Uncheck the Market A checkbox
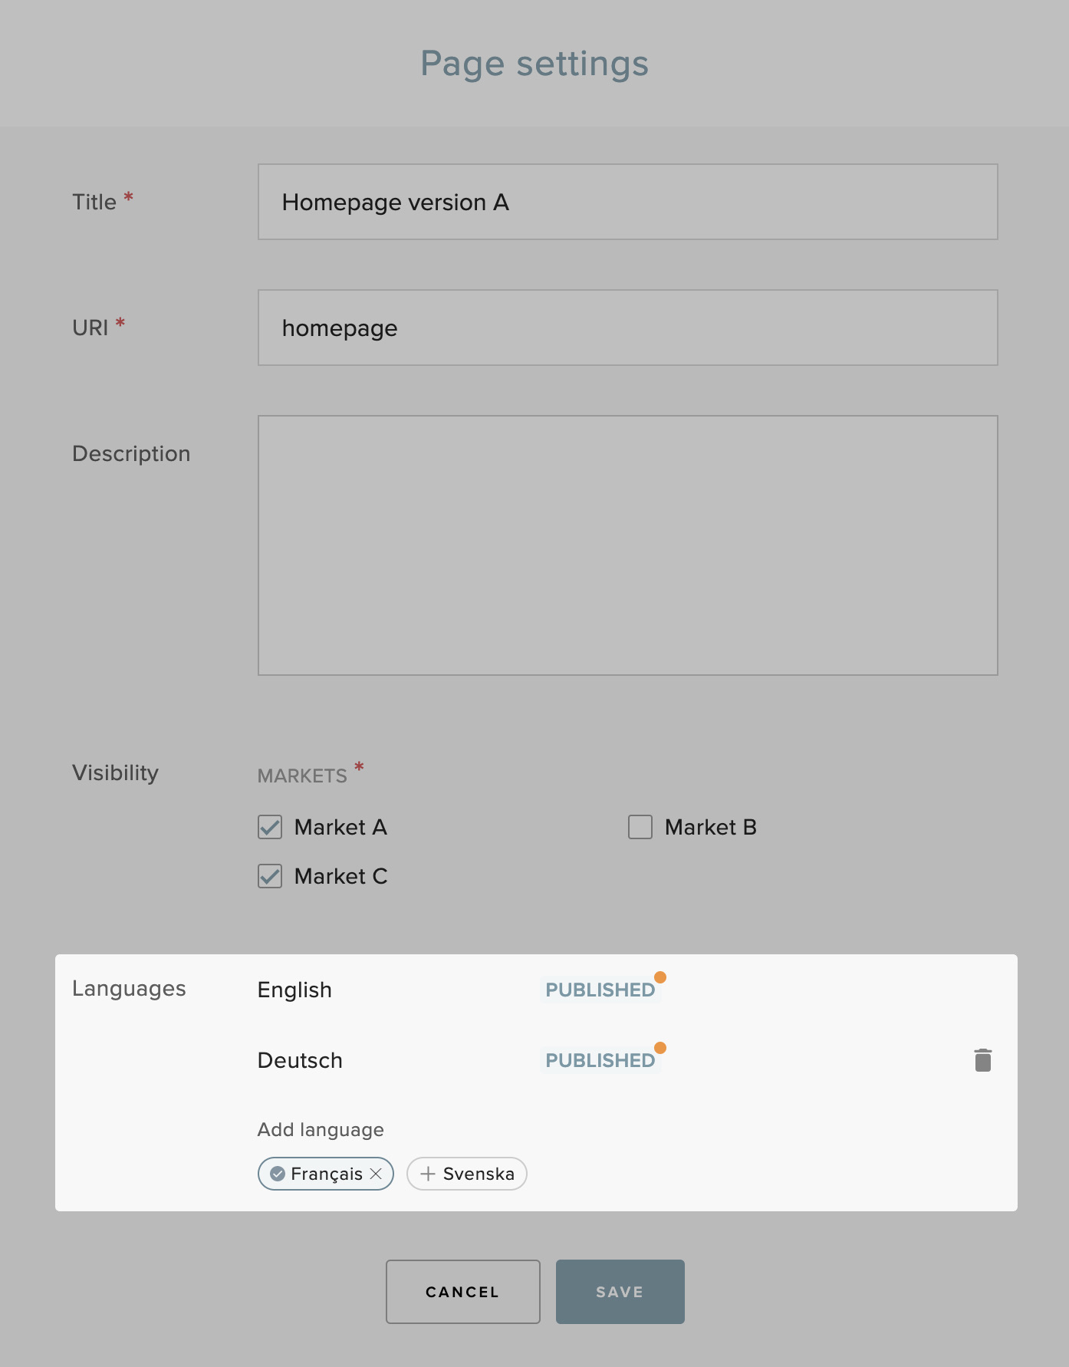This screenshot has width=1069, height=1367. tap(270, 827)
